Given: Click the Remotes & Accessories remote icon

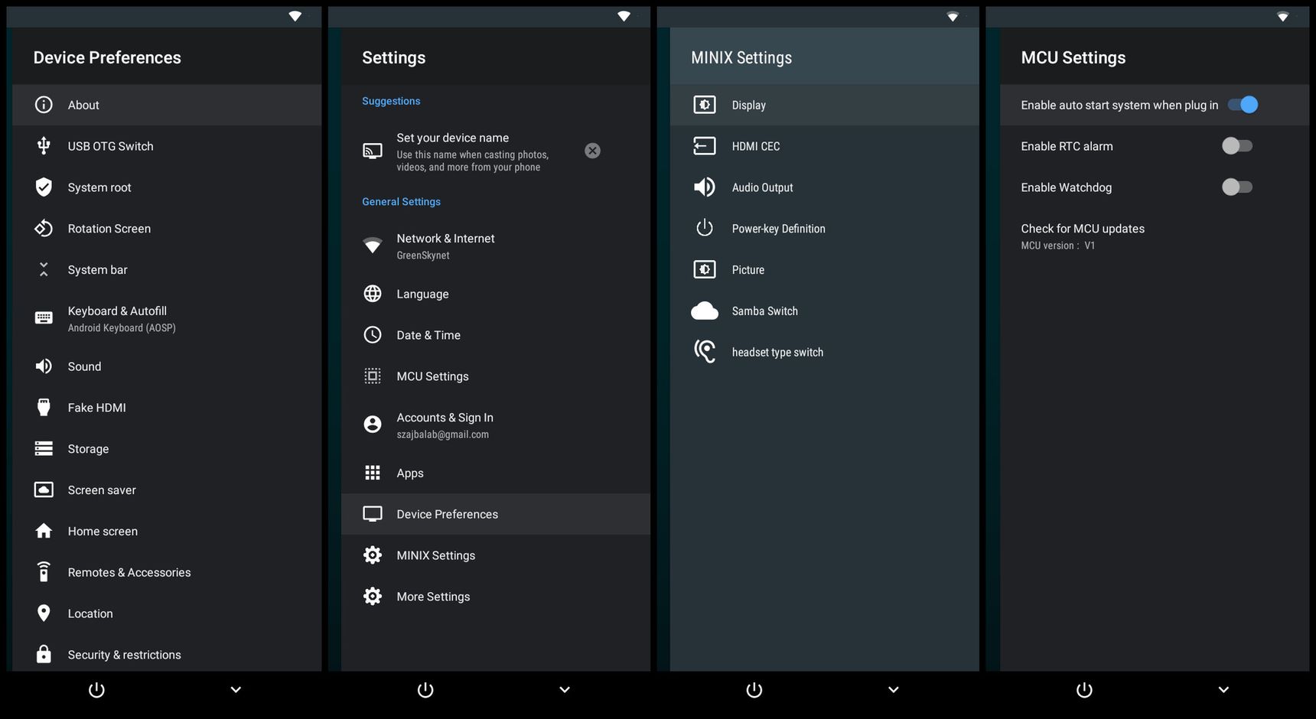Looking at the screenshot, I should coord(44,572).
